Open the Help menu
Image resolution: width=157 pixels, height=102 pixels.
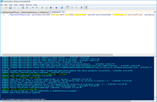(35, 5)
